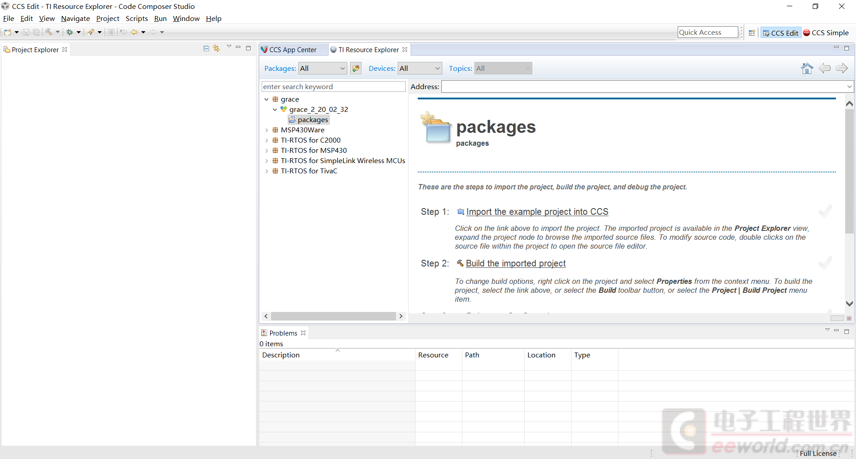This screenshot has width=856, height=459.
Task: Click the Full License status bar text
Action: pyautogui.click(x=818, y=453)
